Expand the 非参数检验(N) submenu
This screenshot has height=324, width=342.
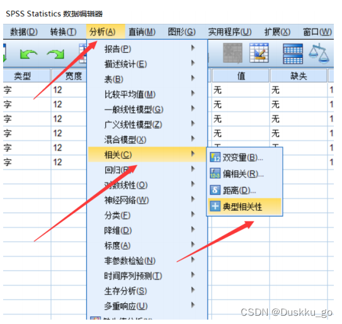click(147, 260)
